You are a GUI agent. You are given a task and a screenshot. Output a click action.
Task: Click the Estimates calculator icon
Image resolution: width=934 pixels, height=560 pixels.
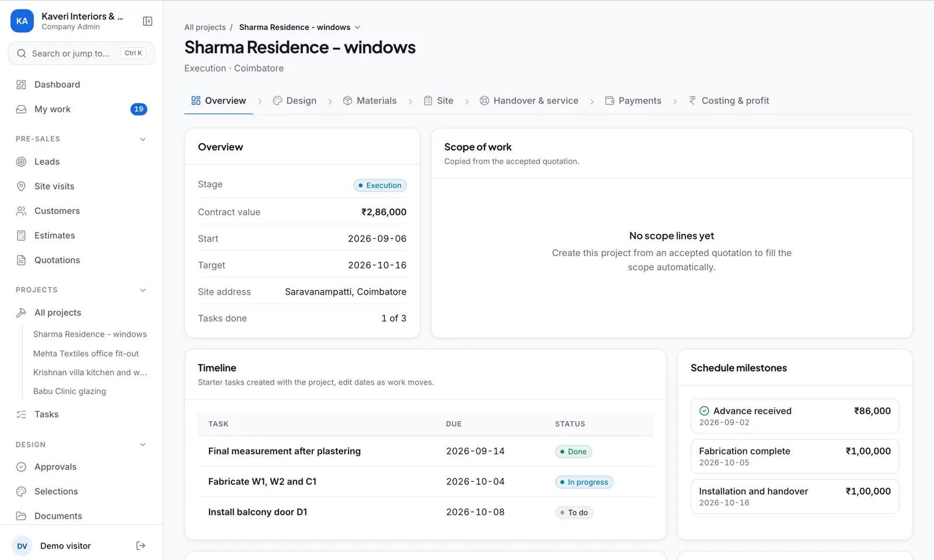[x=21, y=236]
